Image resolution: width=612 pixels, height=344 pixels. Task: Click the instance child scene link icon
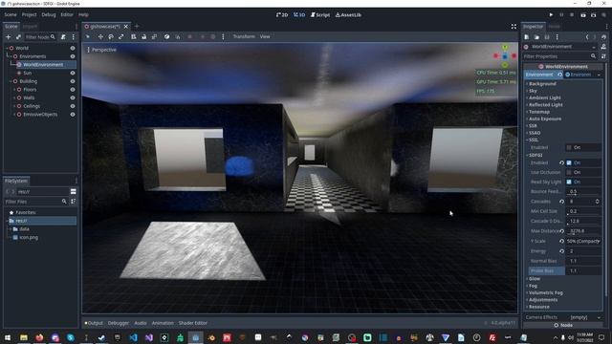coord(18,37)
